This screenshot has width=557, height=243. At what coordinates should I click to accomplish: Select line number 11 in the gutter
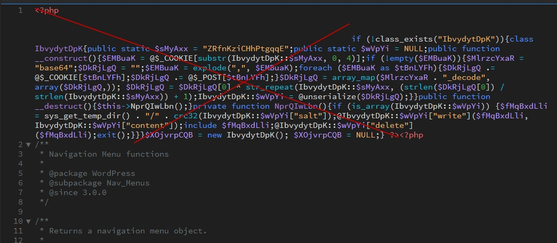pos(18,231)
